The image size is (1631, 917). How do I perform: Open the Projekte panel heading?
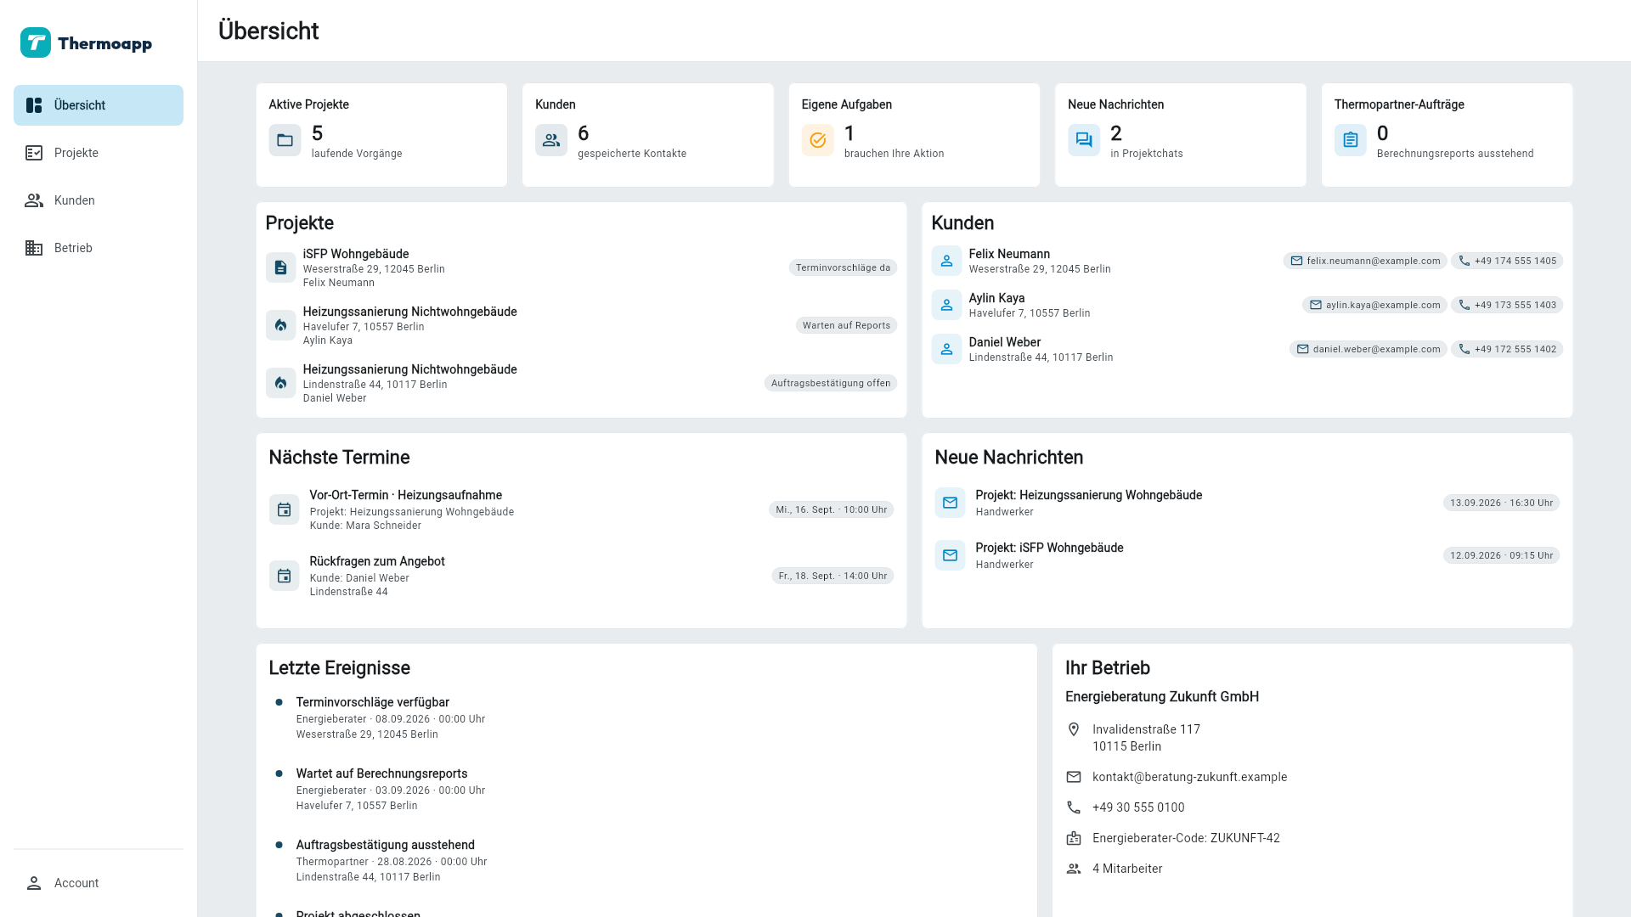coord(299,223)
